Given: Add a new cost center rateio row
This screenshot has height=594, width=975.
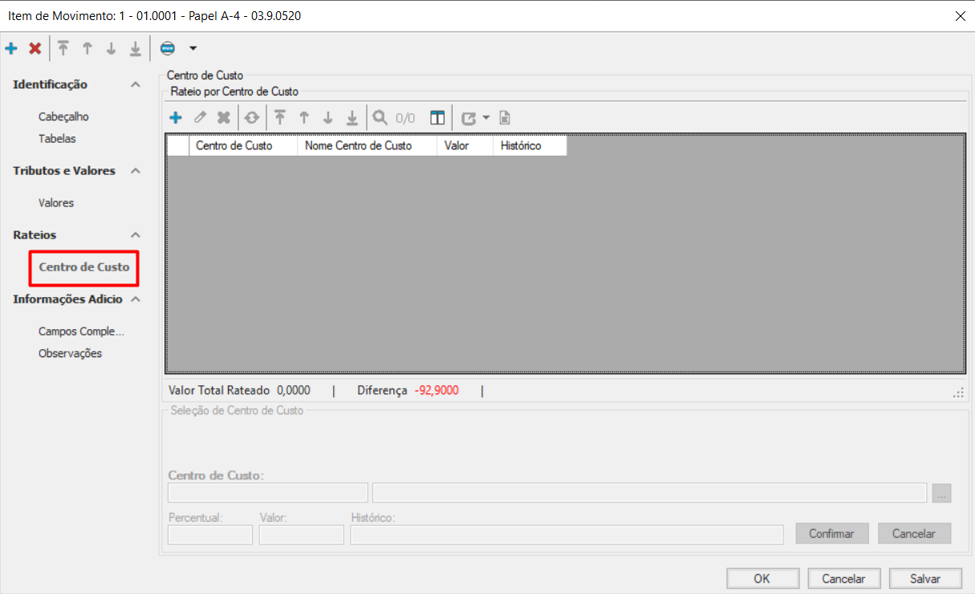Looking at the screenshot, I should [176, 118].
